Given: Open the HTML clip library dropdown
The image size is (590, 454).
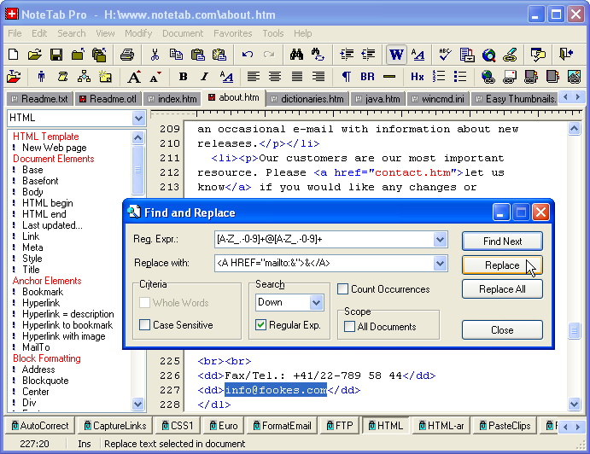Looking at the screenshot, I should coord(138,118).
